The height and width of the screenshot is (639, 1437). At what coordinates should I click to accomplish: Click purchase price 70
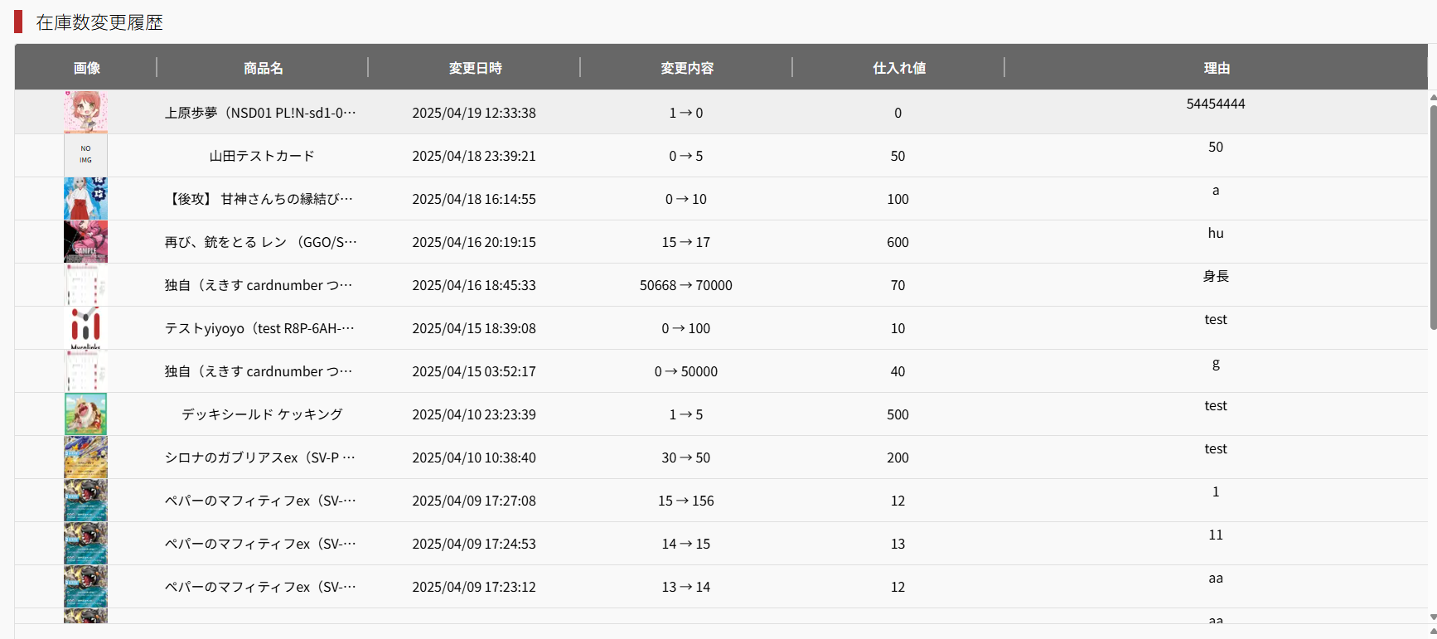[898, 285]
